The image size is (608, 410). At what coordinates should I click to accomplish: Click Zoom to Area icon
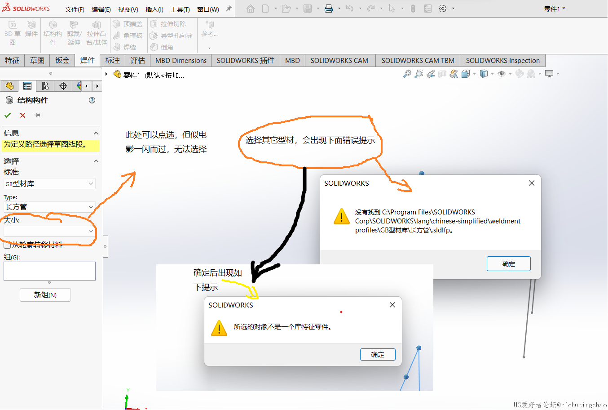[x=419, y=74]
